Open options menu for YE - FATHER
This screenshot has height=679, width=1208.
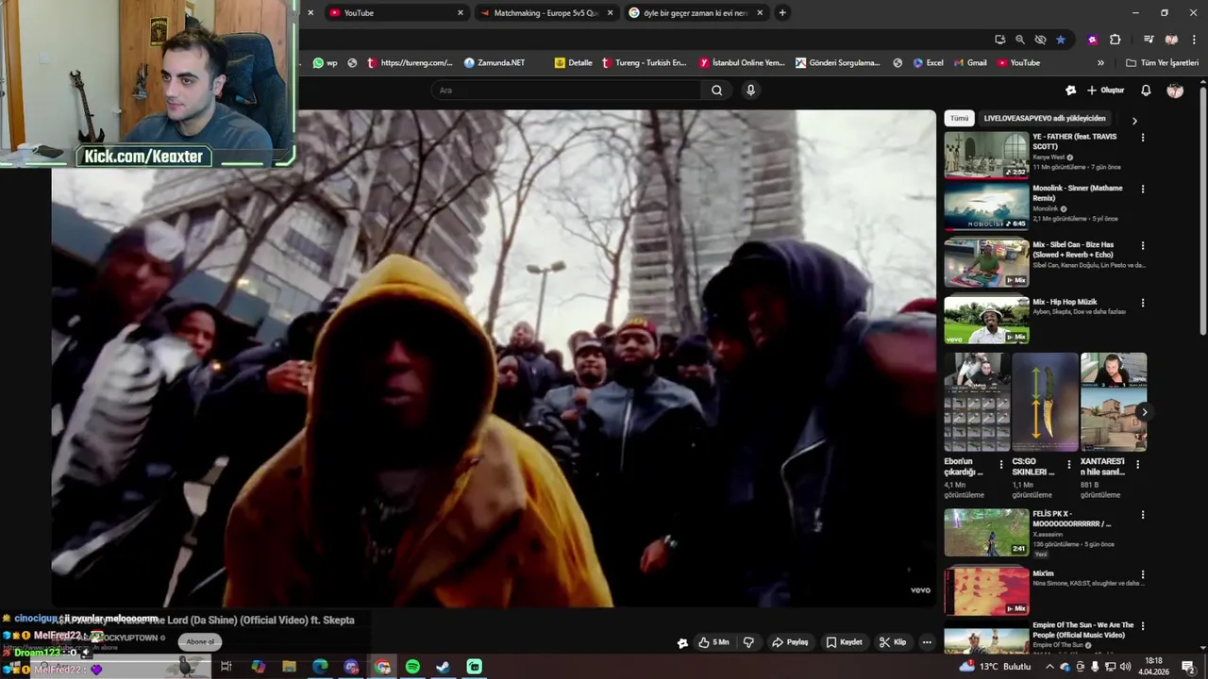pyautogui.click(x=1143, y=138)
